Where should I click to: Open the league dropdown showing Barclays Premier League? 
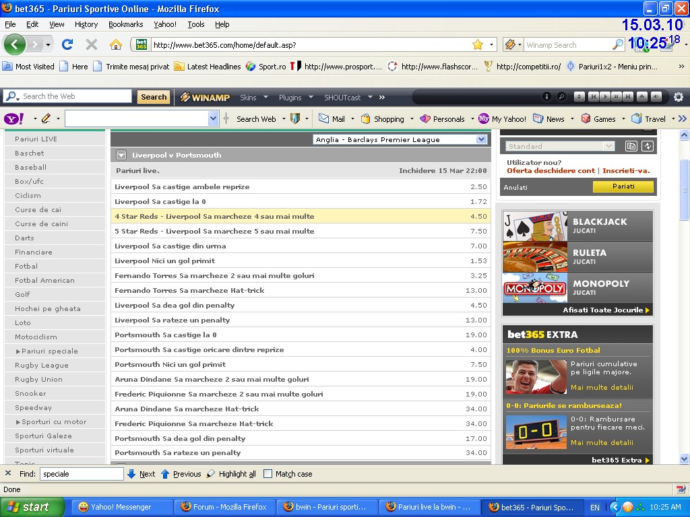point(400,140)
